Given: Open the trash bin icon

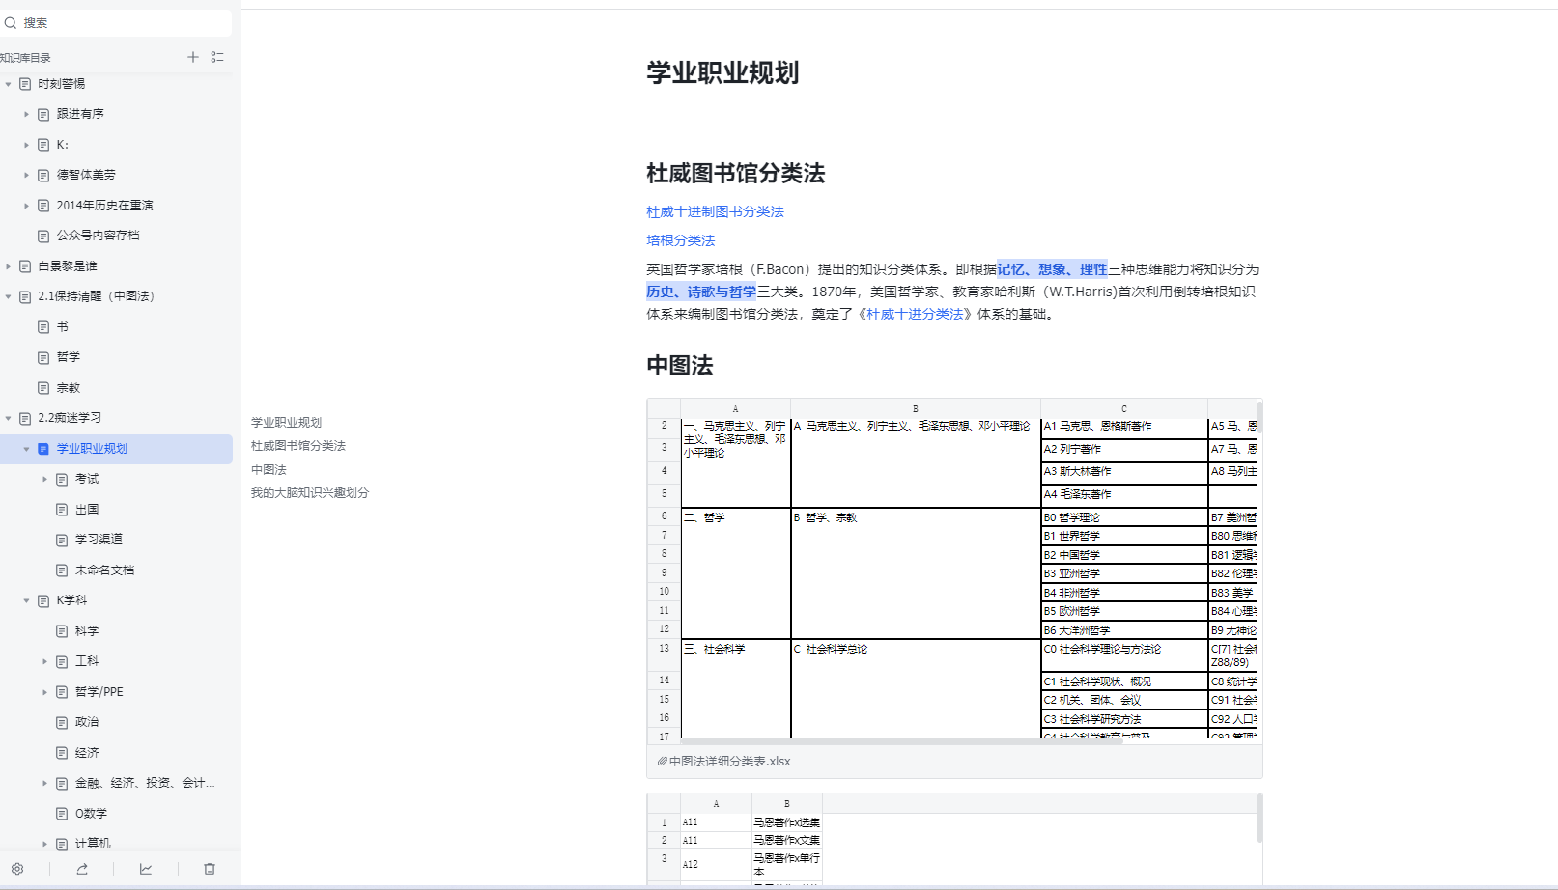Looking at the screenshot, I should click(210, 869).
